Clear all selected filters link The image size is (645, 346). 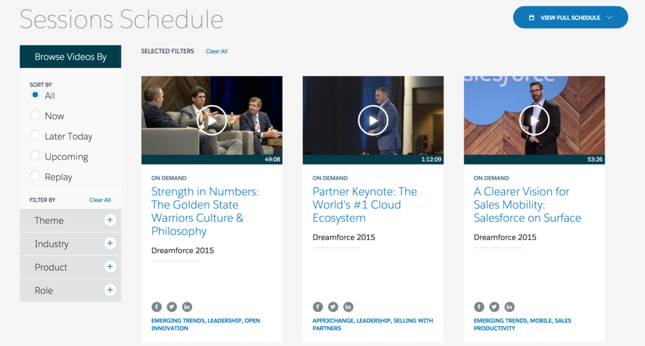click(217, 52)
